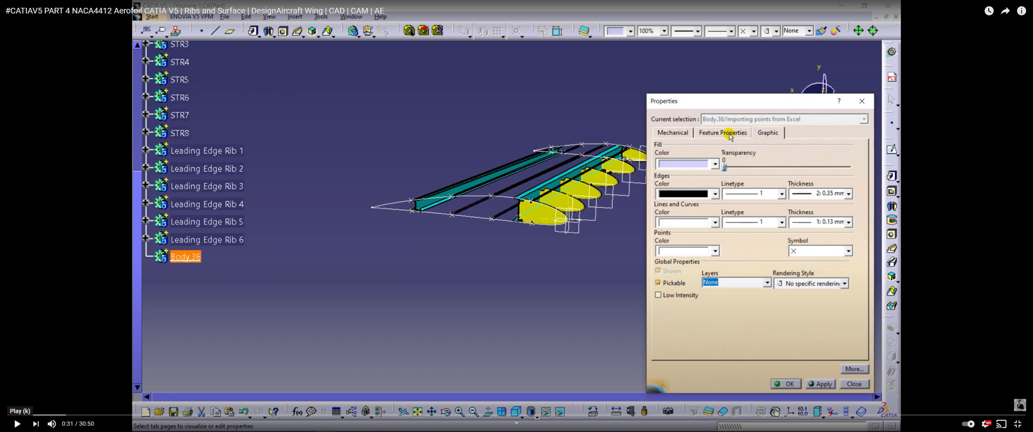This screenshot has height=432, width=1033.
Task: Click the Apply button
Action: (820, 384)
